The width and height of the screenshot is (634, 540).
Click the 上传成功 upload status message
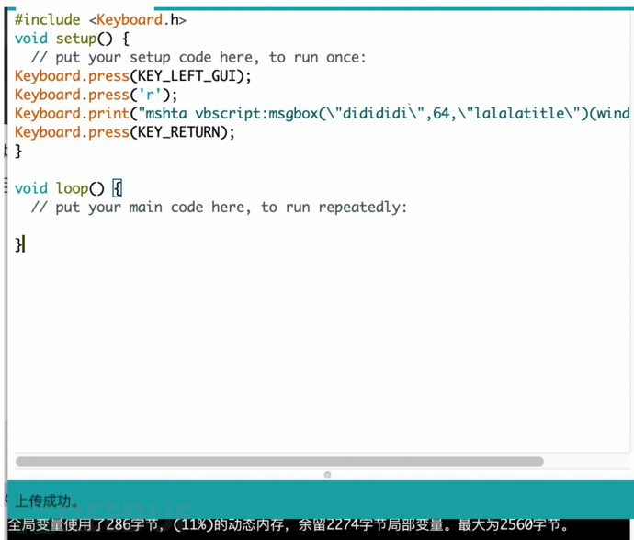point(47,501)
